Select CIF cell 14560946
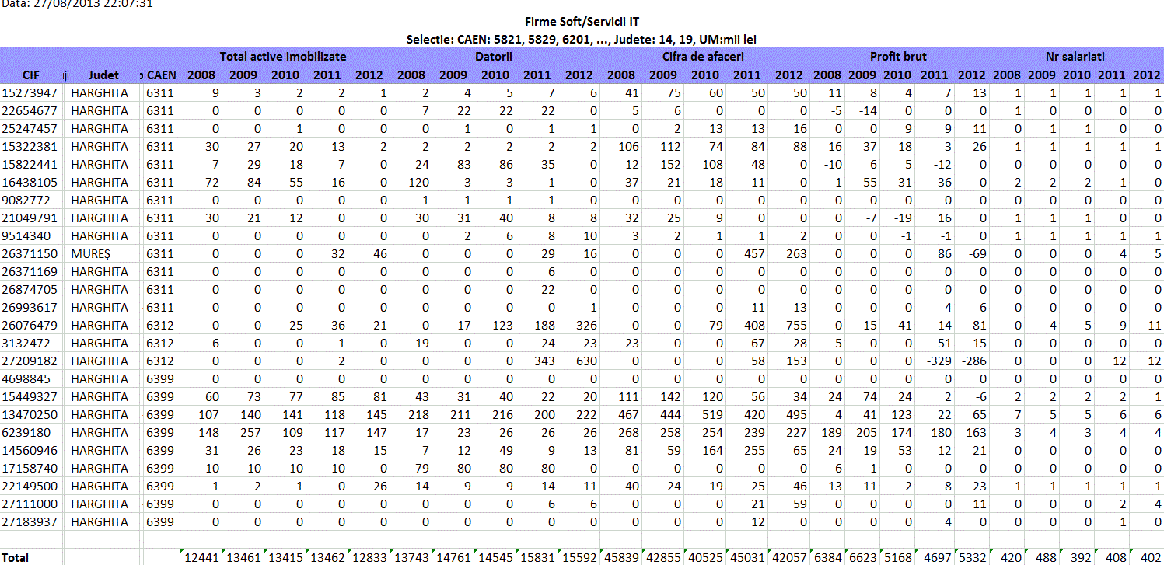 [x=30, y=450]
